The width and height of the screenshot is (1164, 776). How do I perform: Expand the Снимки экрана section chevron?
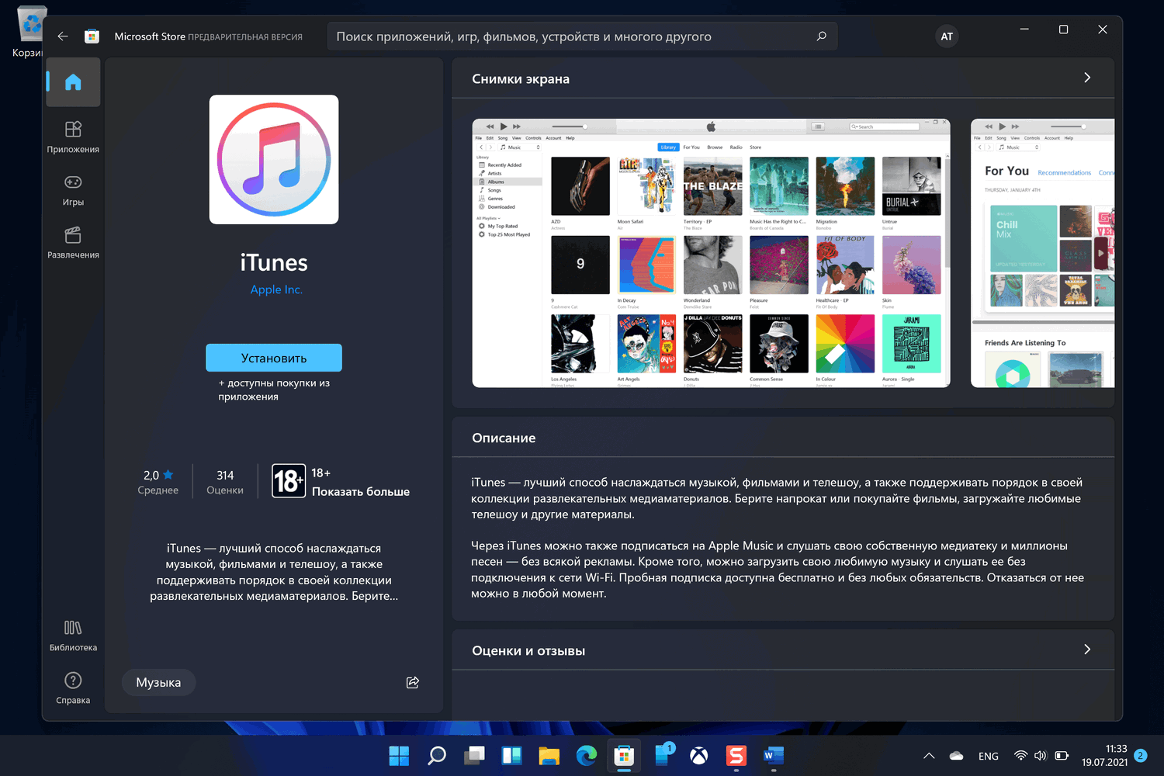point(1087,78)
